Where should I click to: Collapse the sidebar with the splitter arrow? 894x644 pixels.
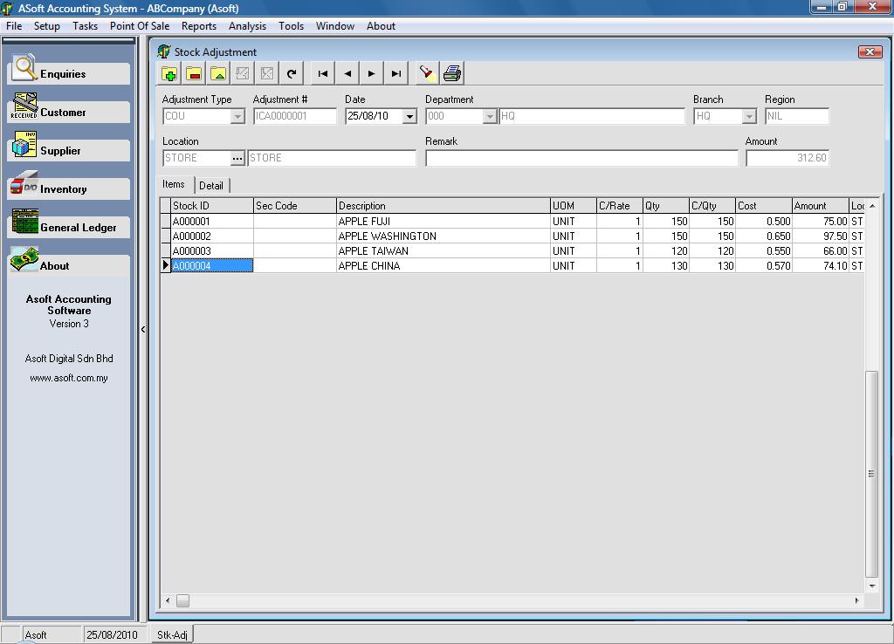[x=143, y=329]
